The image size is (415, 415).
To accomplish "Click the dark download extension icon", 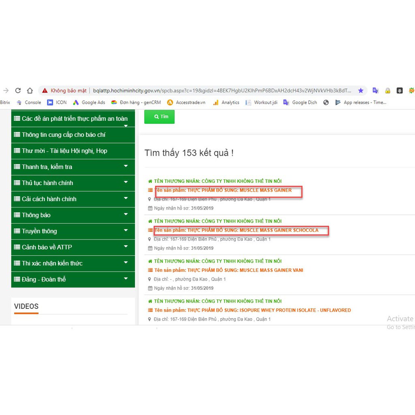I will click(400, 90).
